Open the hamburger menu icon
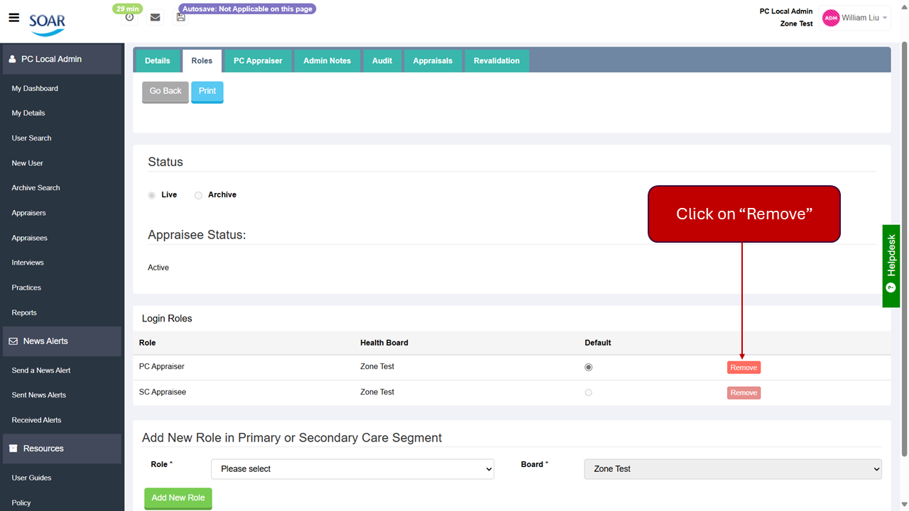 (13, 18)
